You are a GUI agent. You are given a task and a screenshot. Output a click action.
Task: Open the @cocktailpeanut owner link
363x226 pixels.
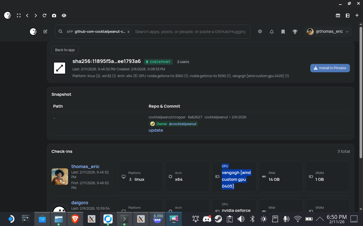click(x=183, y=124)
